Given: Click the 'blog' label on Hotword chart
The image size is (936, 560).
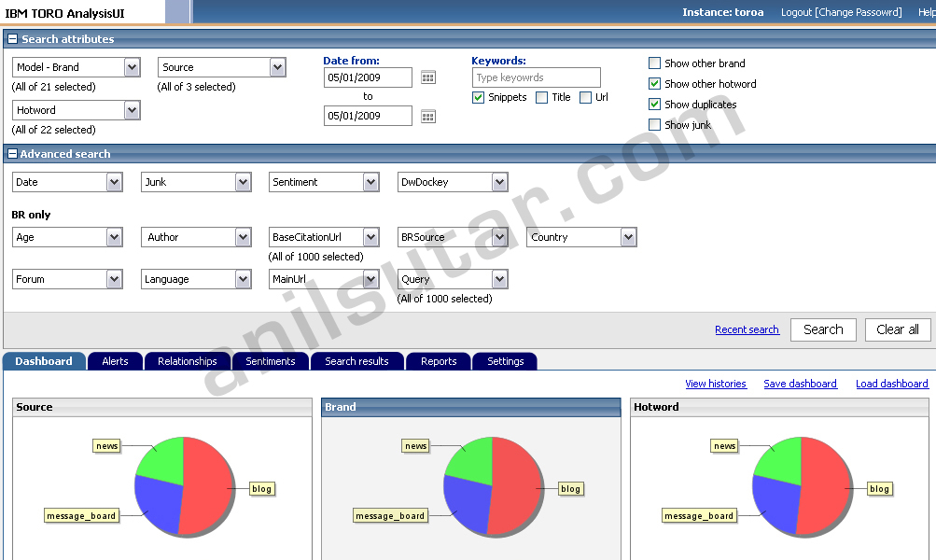Looking at the screenshot, I should pos(879,489).
